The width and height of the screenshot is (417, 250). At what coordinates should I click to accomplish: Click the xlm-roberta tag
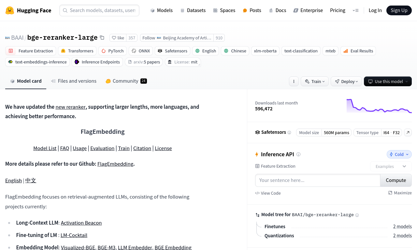265,51
